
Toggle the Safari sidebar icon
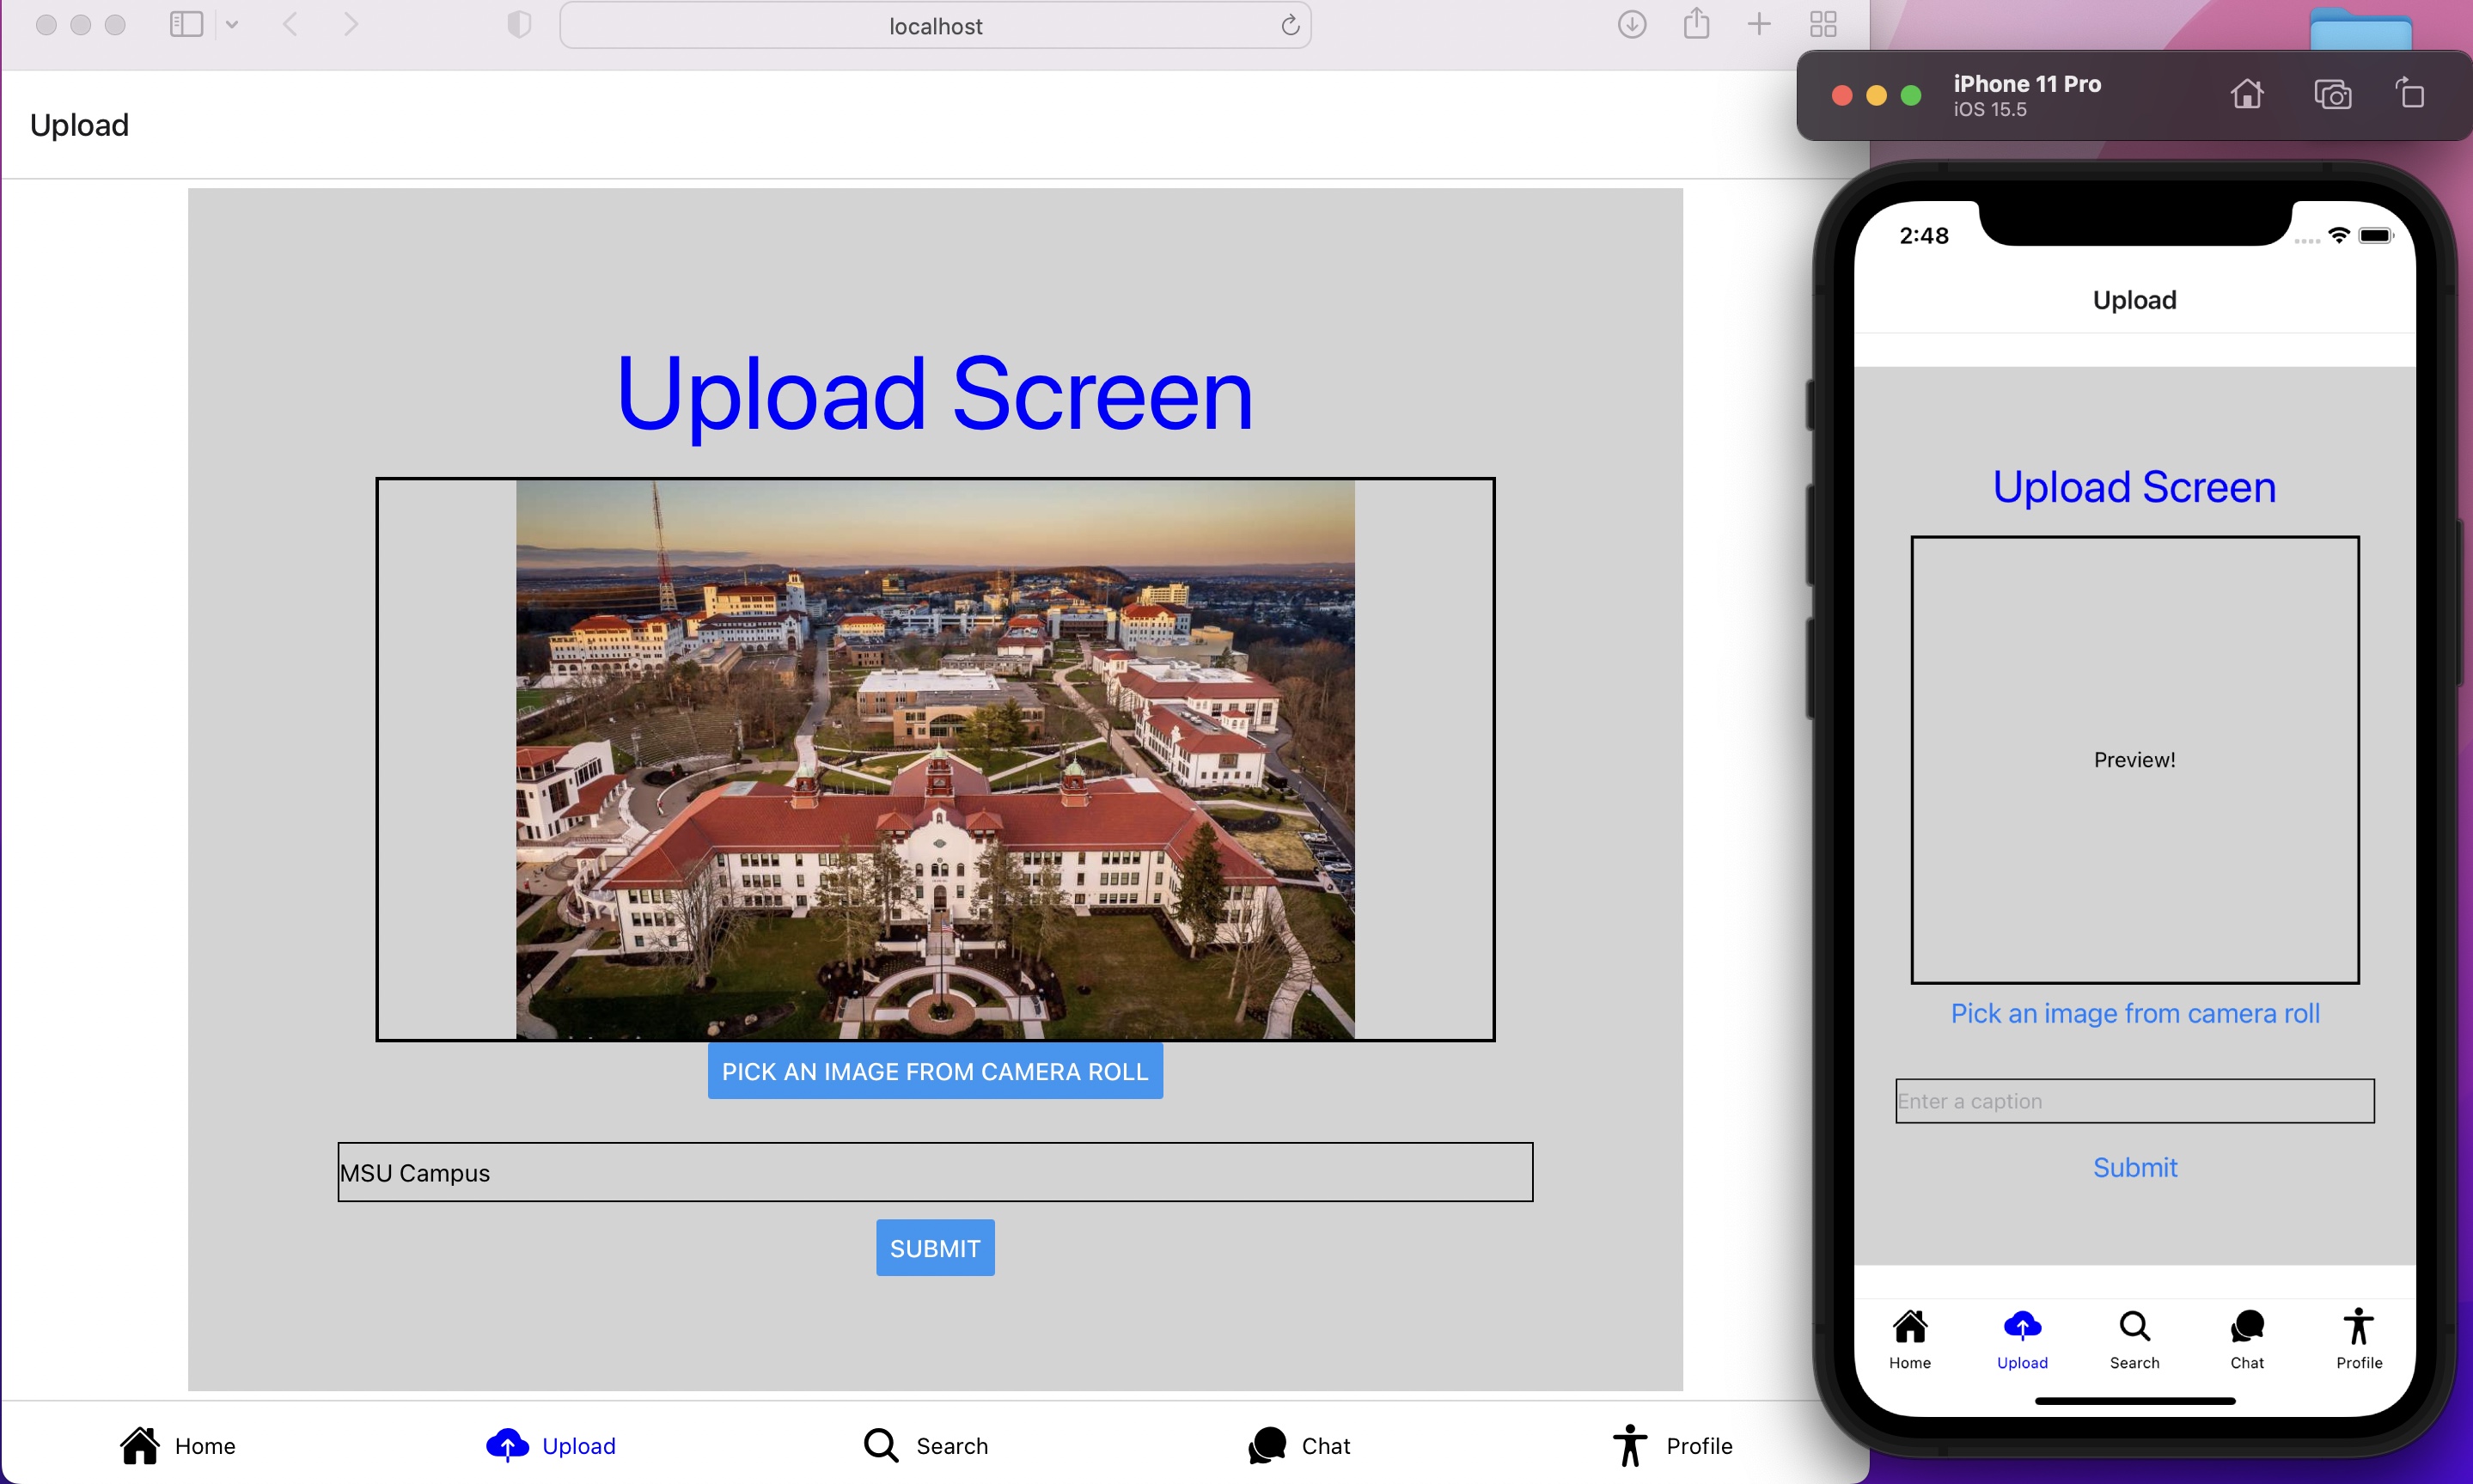click(x=186, y=24)
